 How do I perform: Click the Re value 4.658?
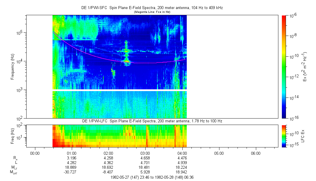(x=145, y=158)
